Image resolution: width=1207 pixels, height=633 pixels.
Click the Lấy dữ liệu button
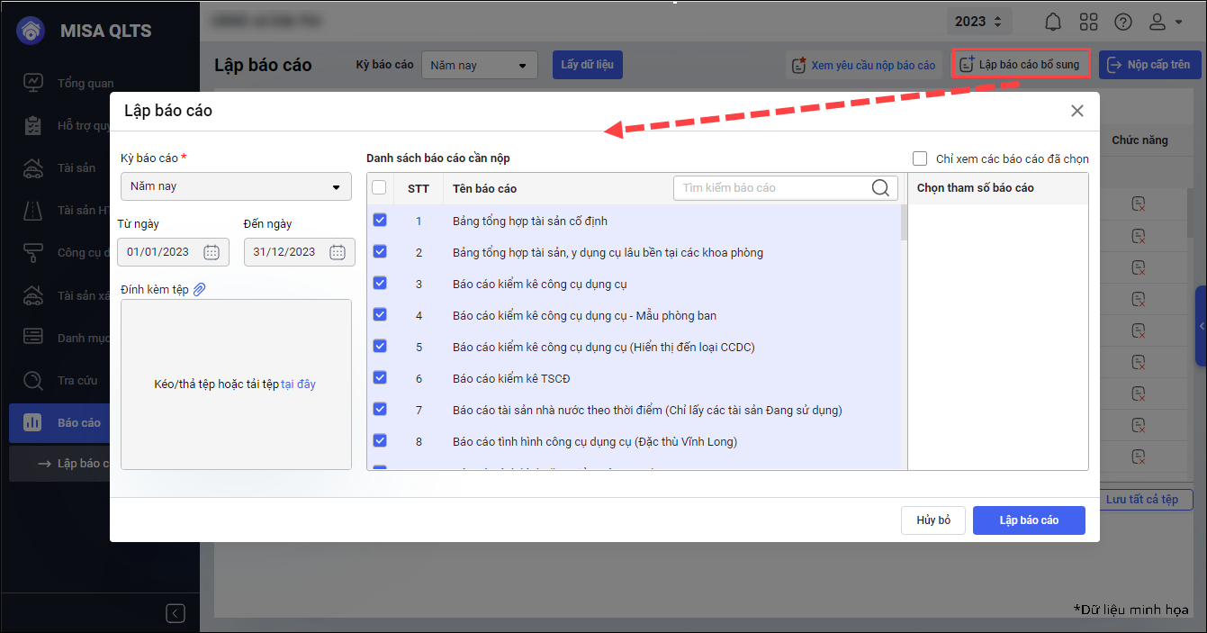587,65
